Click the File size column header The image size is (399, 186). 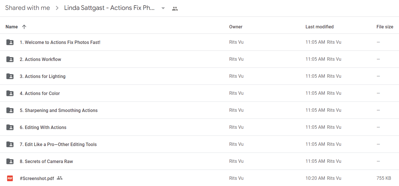385,27
